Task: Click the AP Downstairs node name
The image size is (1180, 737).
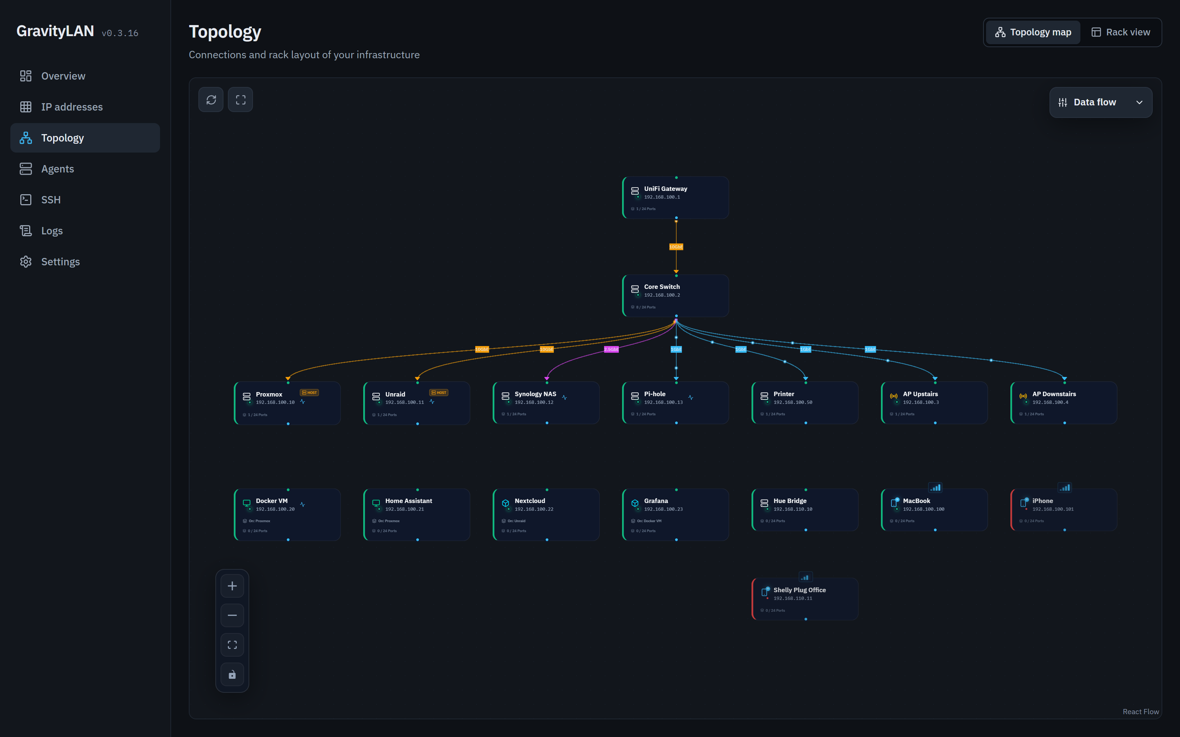Action: 1054,394
